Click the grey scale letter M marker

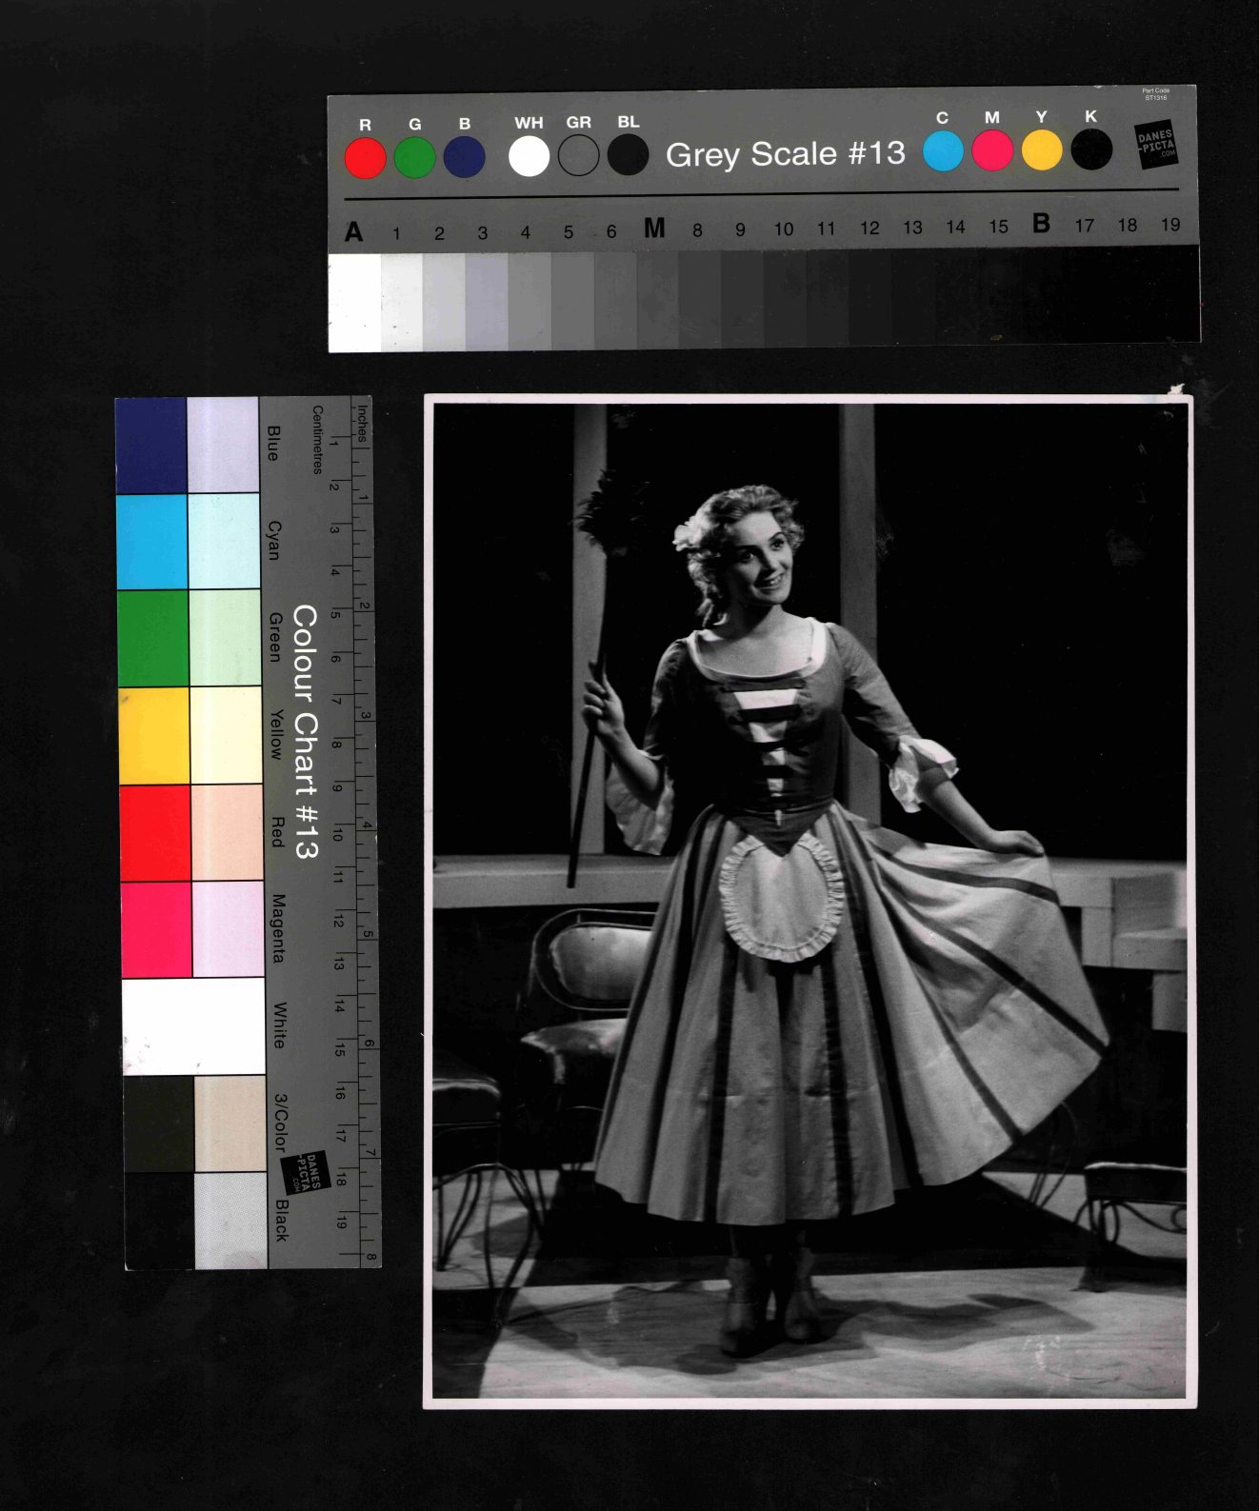pos(654,229)
